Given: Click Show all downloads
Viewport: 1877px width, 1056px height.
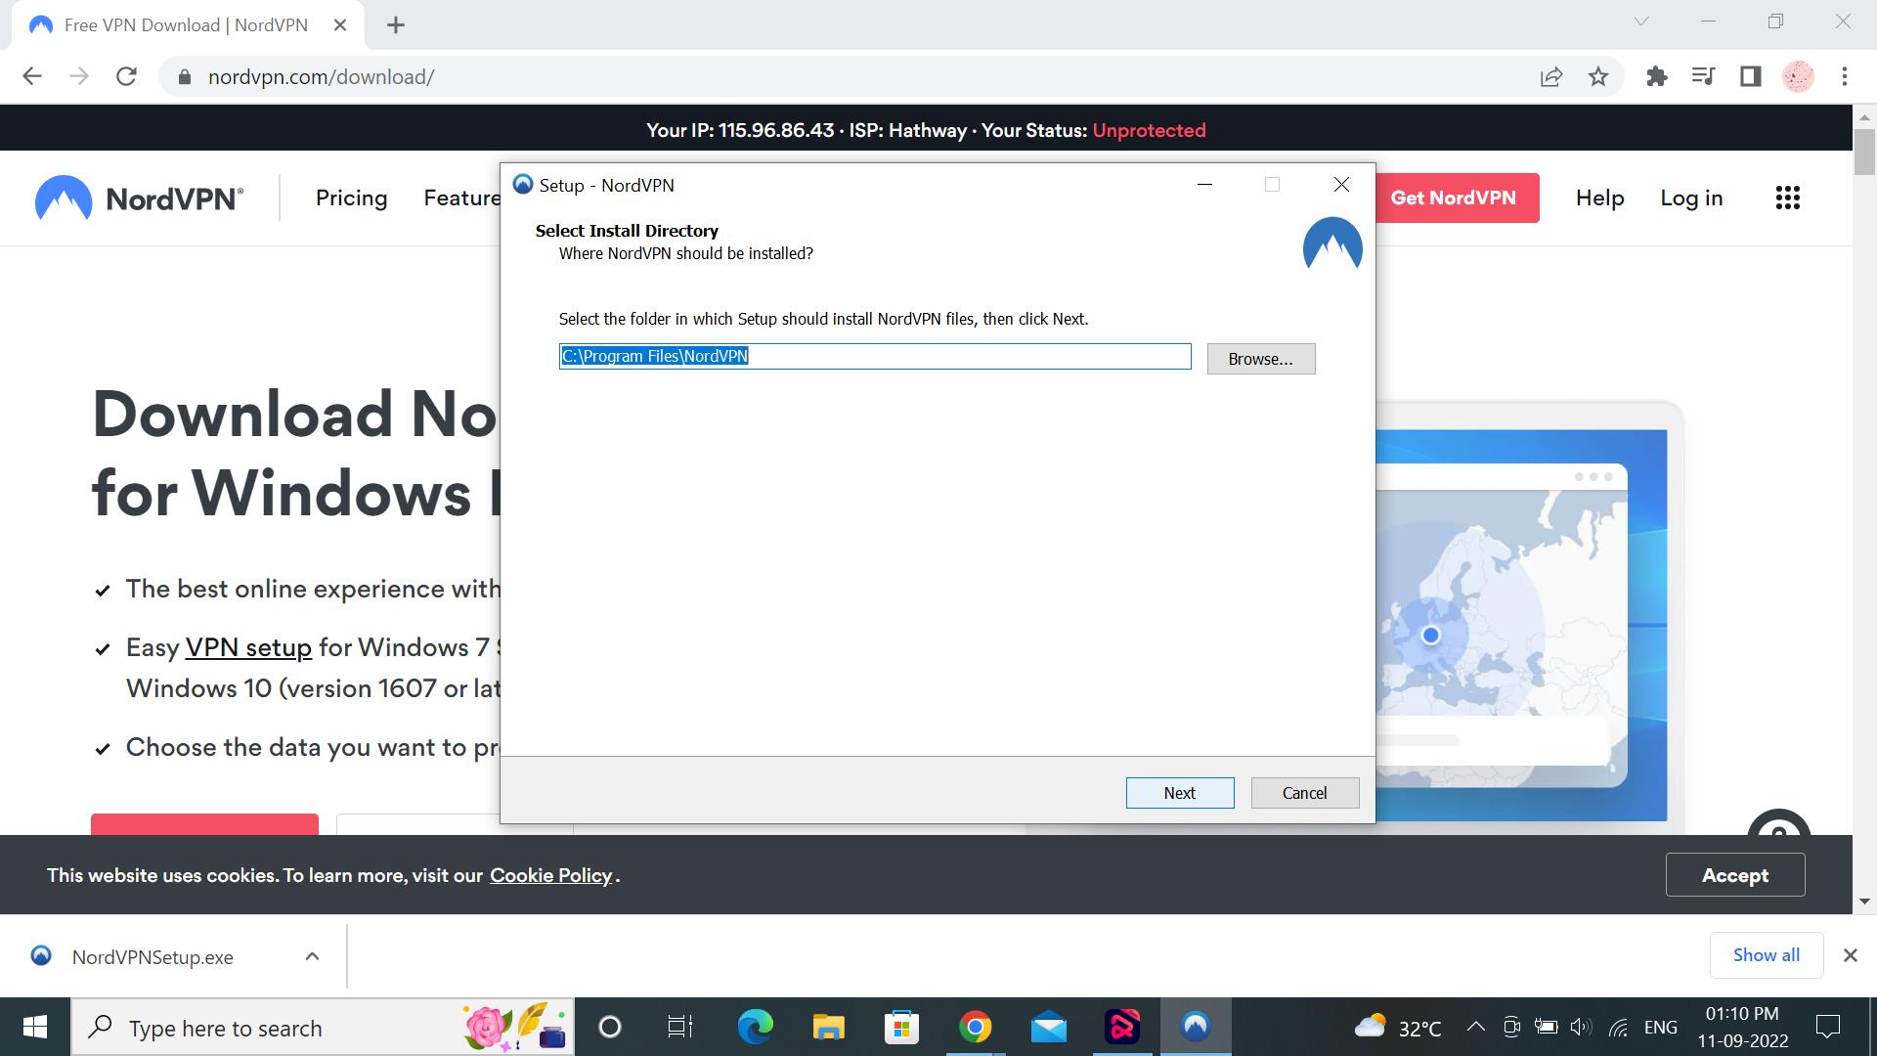Looking at the screenshot, I should (x=1767, y=955).
